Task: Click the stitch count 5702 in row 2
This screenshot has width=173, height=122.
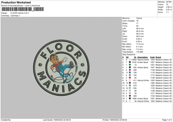Action: pos(134,62)
